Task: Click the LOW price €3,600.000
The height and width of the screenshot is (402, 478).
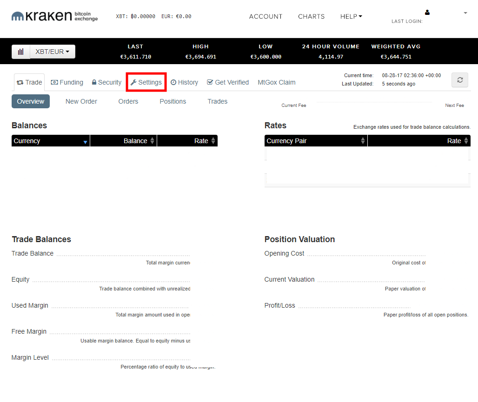Action: point(266,57)
